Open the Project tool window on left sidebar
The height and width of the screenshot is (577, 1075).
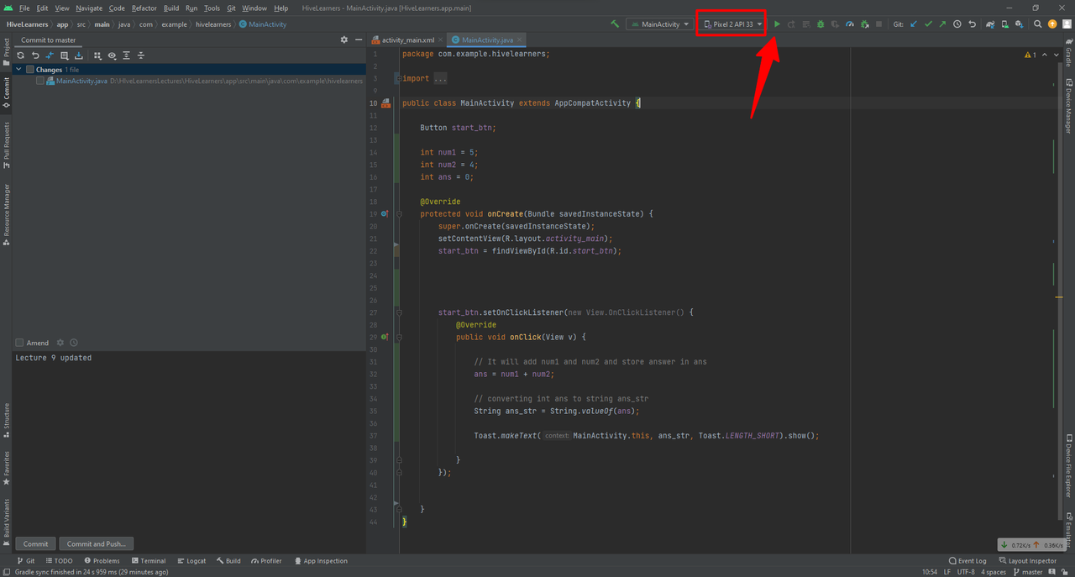tap(7, 53)
